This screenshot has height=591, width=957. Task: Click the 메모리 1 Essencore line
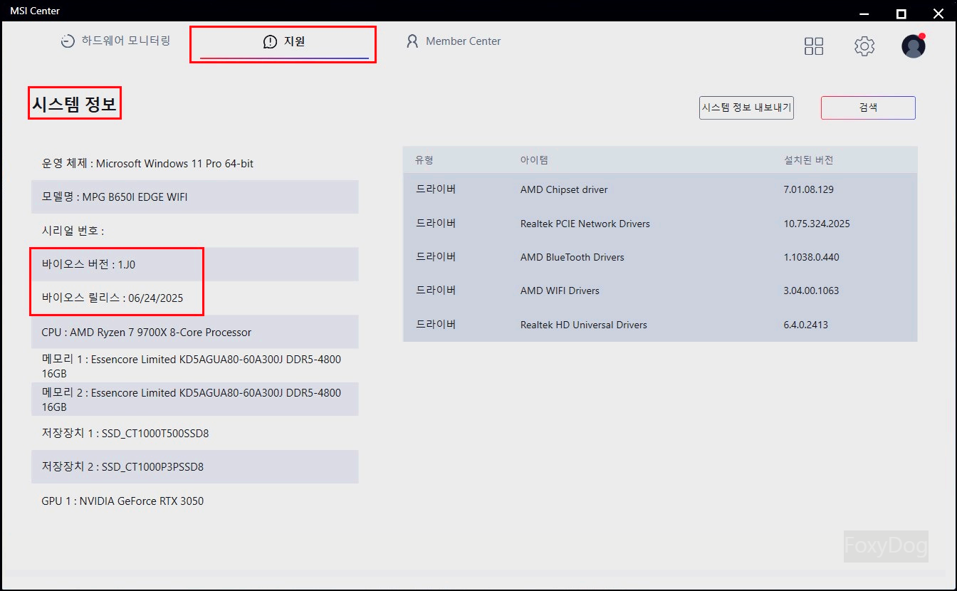tap(194, 365)
